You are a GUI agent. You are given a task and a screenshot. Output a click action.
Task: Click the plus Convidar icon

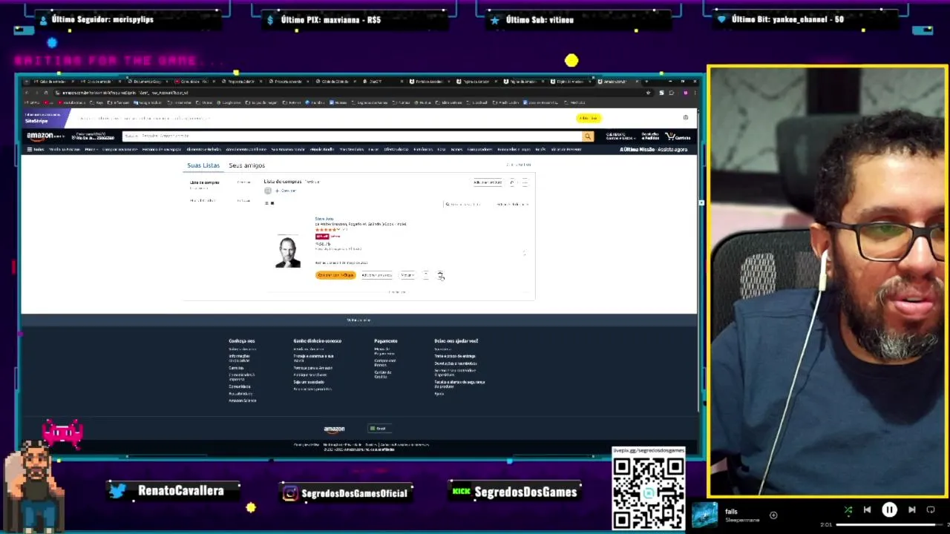click(277, 191)
